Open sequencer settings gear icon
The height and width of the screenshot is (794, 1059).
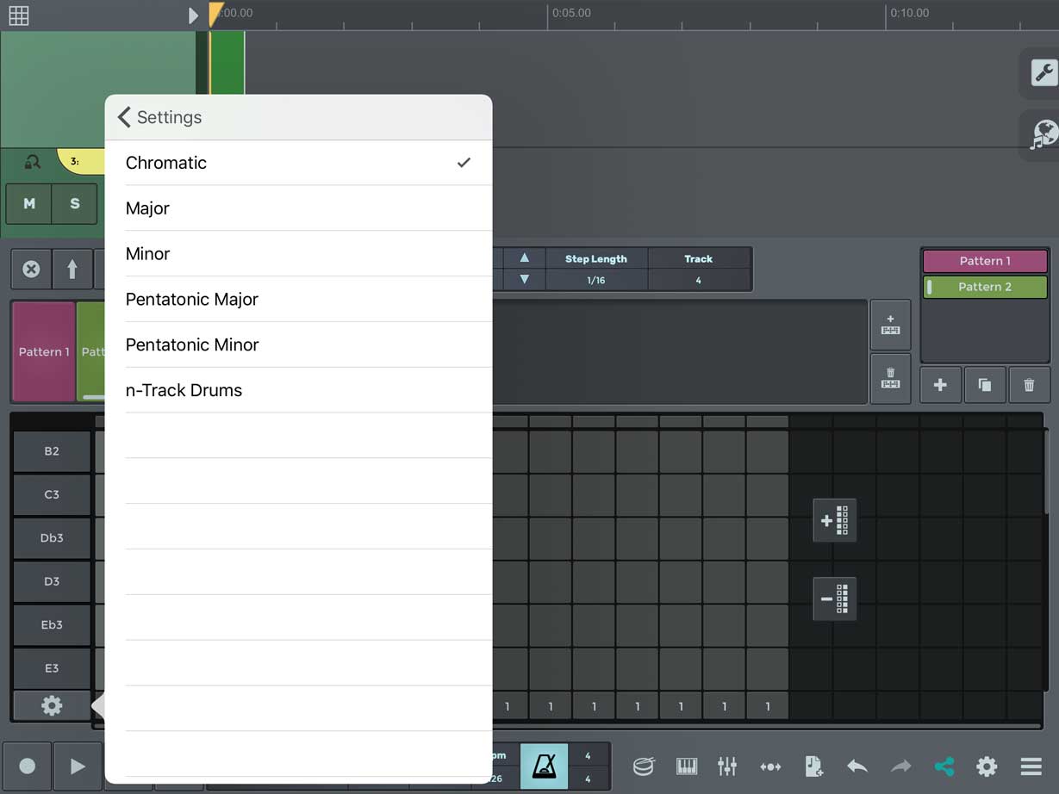(52, 706)
